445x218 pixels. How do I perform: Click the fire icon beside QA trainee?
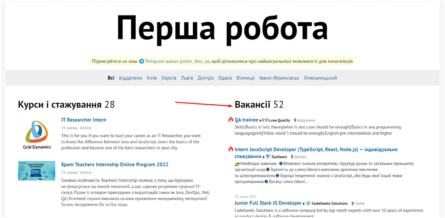(x=231, y=120)
